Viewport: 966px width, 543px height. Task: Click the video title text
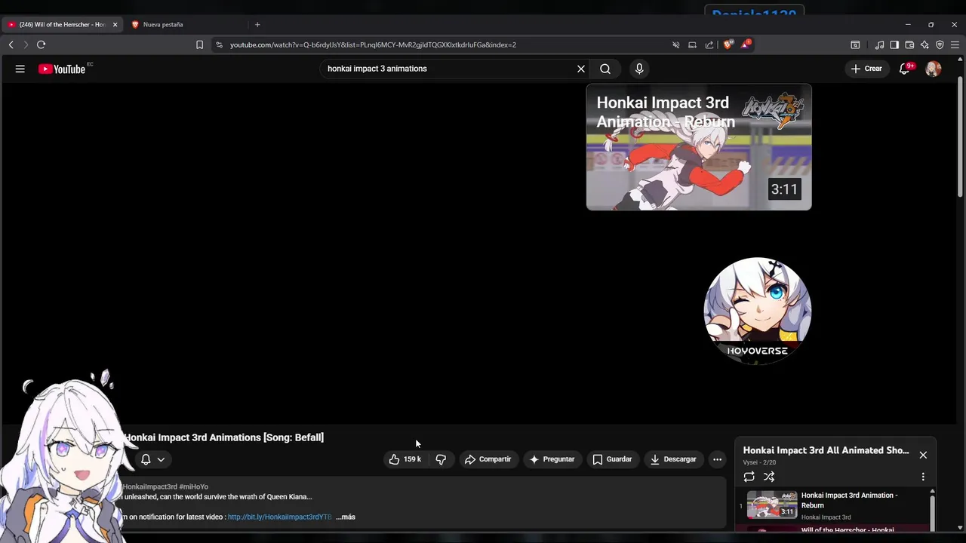pyautogui.click(x=224, y=437)
